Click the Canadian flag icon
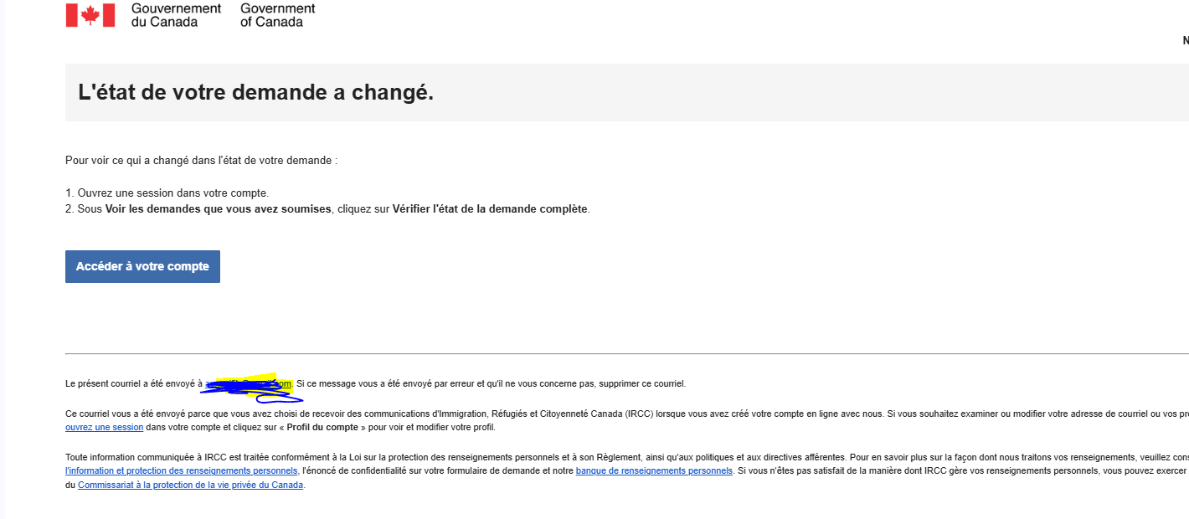Screen dimensions: 1189x519 [90, 15]
